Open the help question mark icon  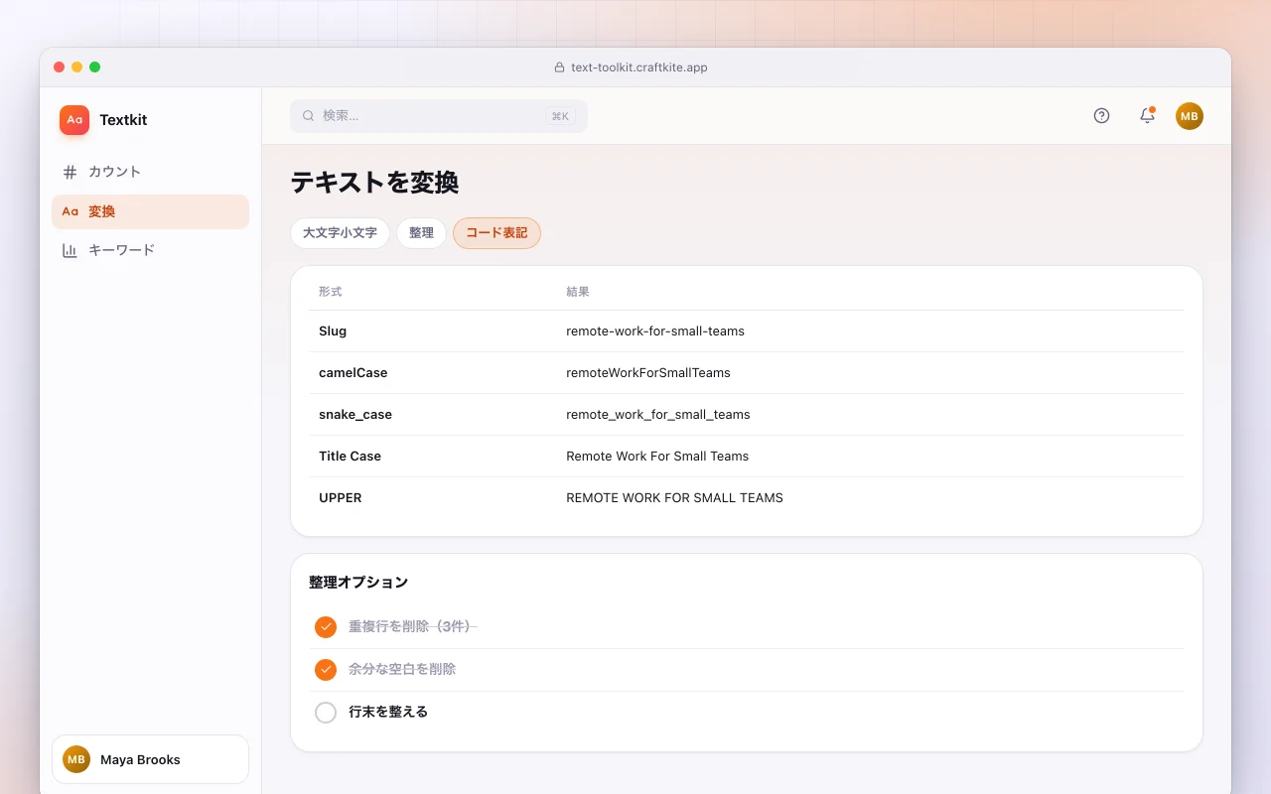tap(1101, 116)
